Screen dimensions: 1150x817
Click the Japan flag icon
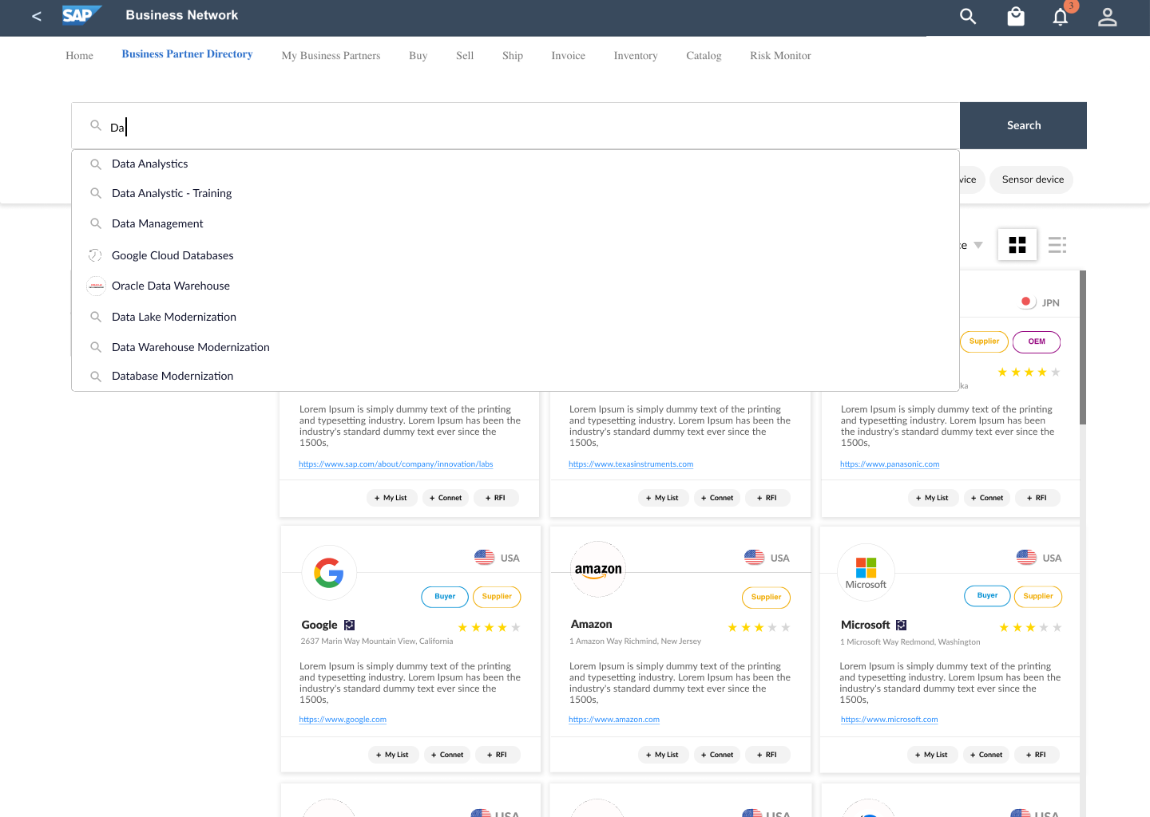click(1027, 302)
